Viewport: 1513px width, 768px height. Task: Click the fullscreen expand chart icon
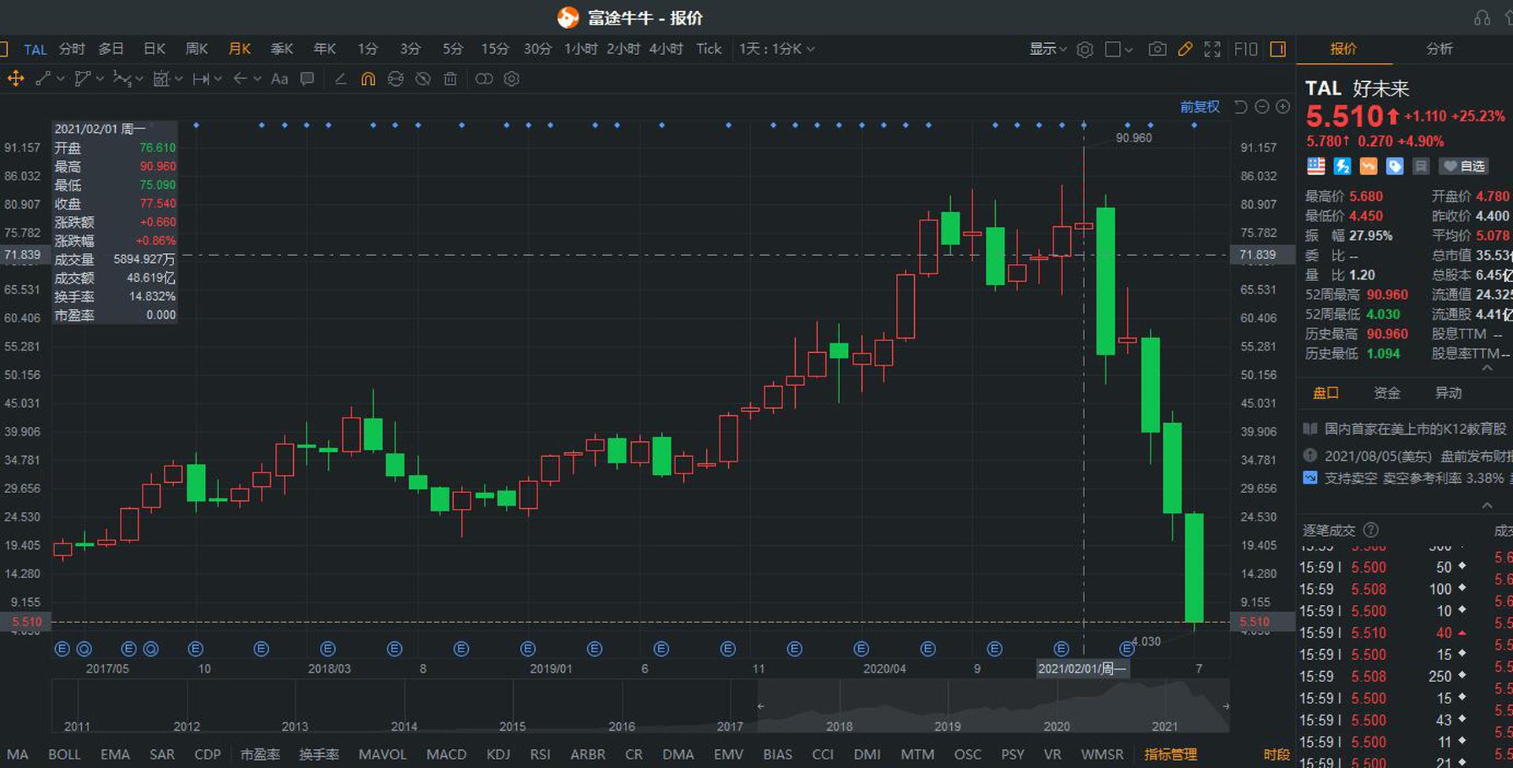point(1212,50)
